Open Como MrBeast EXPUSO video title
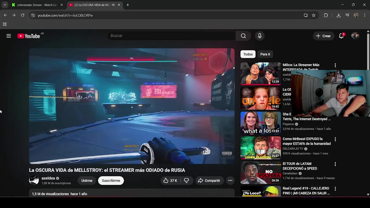The image size is (370, 208). click(x=307, y=141)
